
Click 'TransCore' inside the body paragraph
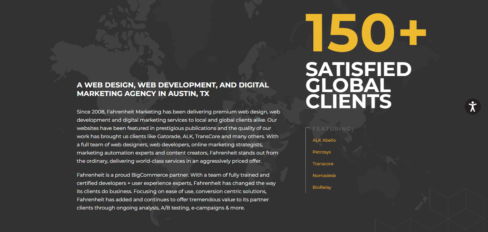pyautogui.click(x=208, y=136)
